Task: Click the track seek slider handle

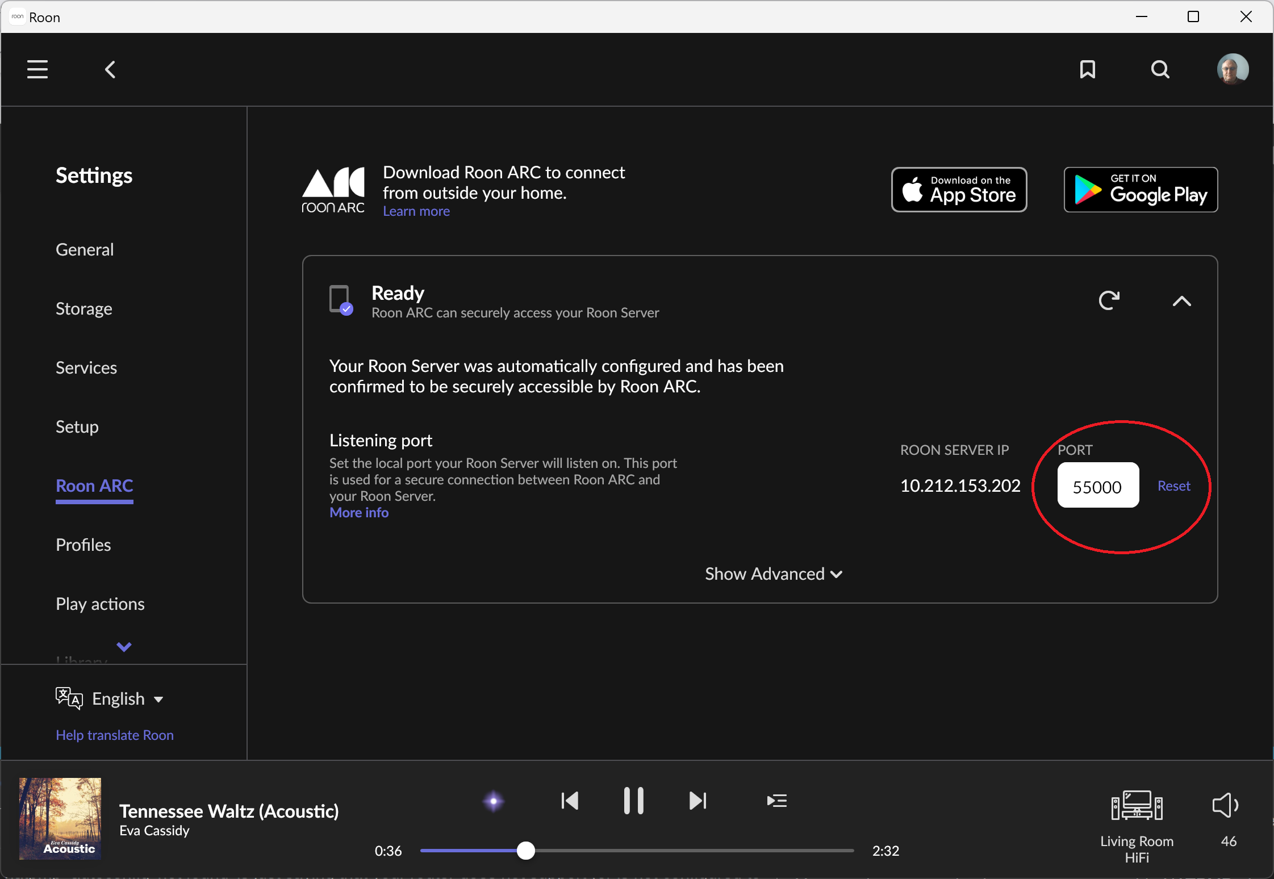Action: [526, 851]
